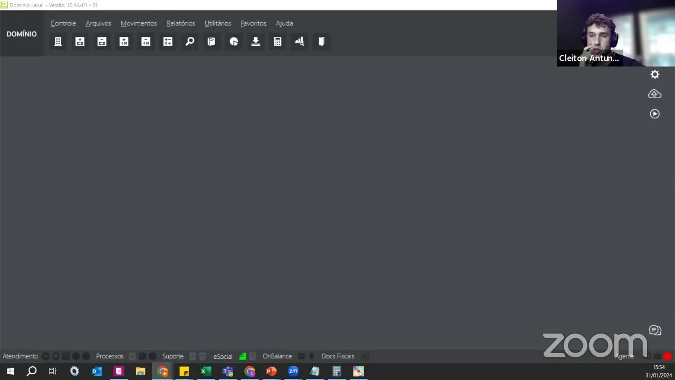Open PowerPoint from the taskbar

click(272, 372)
